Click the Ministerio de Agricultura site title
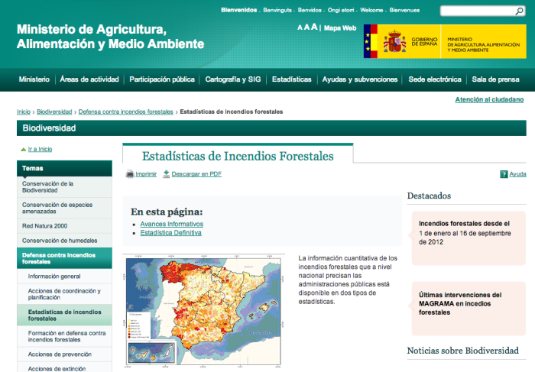The height and width of the screenshot is (372, 535). tap(110, 37)
